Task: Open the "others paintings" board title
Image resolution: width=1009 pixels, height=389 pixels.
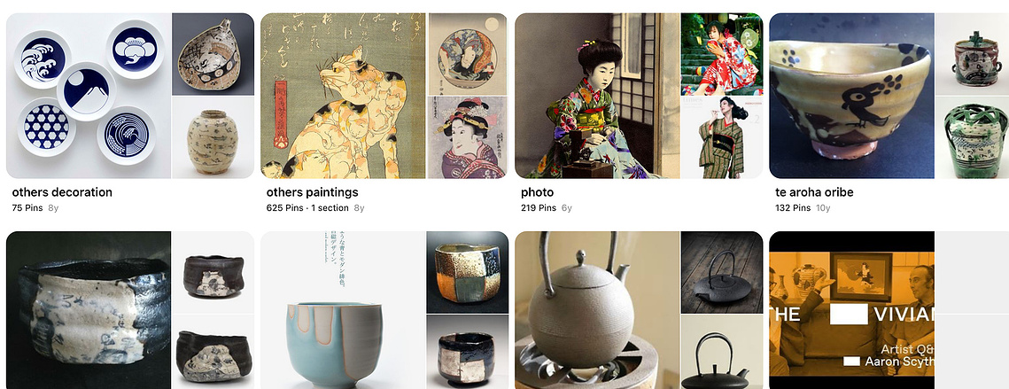Action: coord(312,192)
